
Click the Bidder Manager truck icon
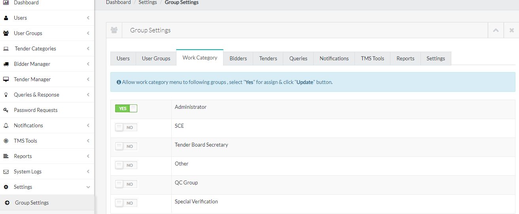6,64
